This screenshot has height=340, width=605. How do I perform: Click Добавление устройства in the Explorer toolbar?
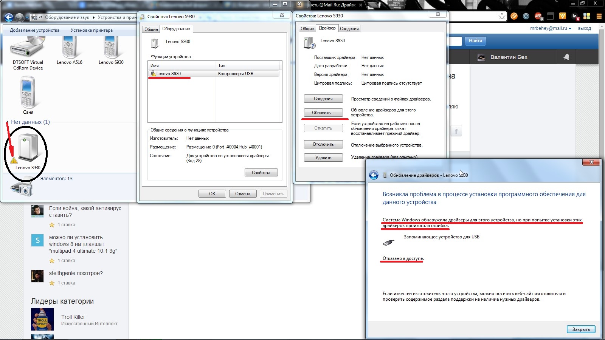34,30
